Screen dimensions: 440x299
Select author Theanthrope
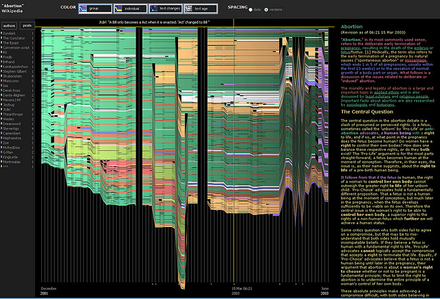(13, 115)
